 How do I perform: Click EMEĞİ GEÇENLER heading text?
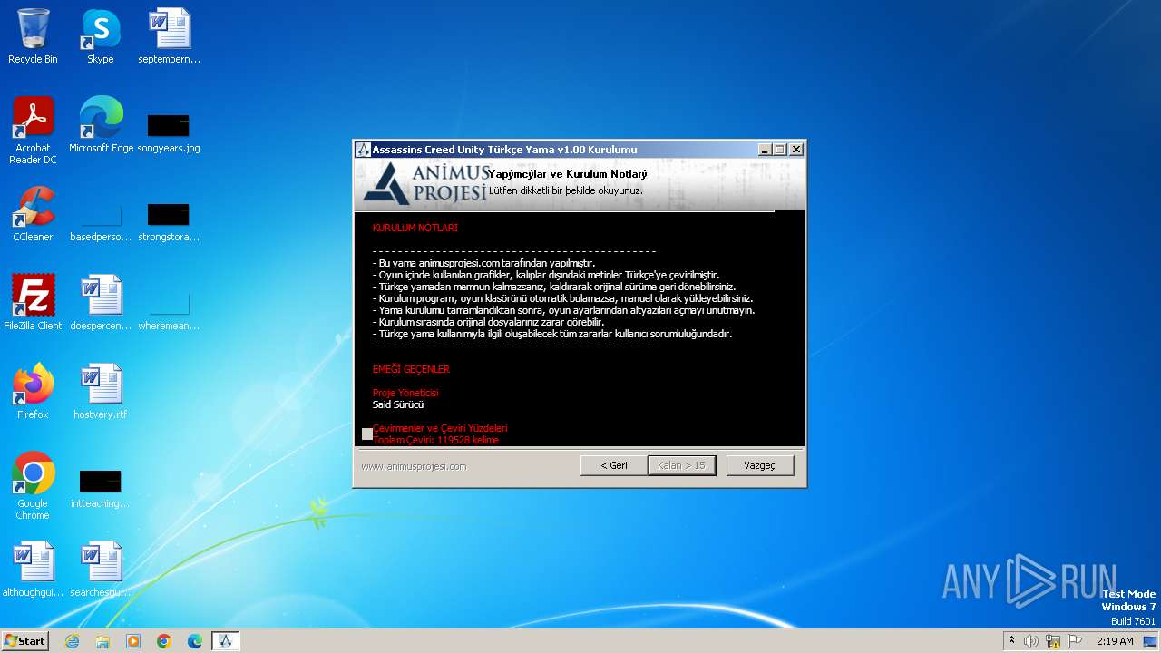pyautogui.click(x=411, y=369)
